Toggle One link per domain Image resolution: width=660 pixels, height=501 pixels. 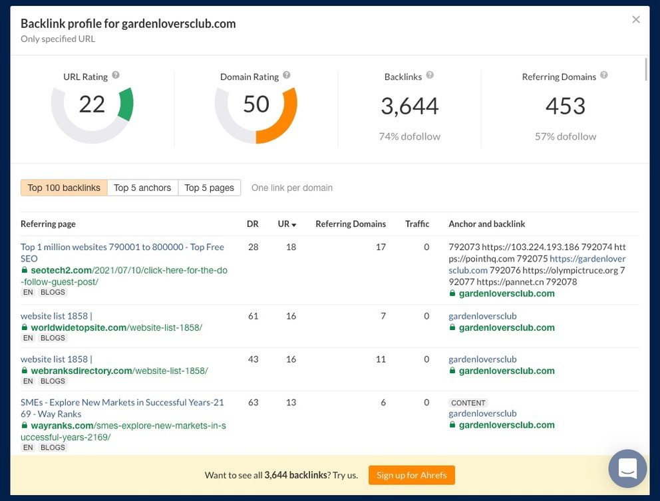[x=291, y=188]
